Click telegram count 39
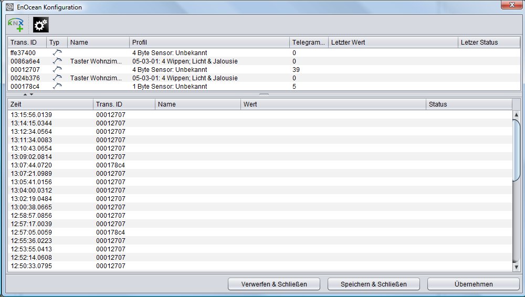The width and height of the screenshot is (525, 297). (x=296, y=69)
